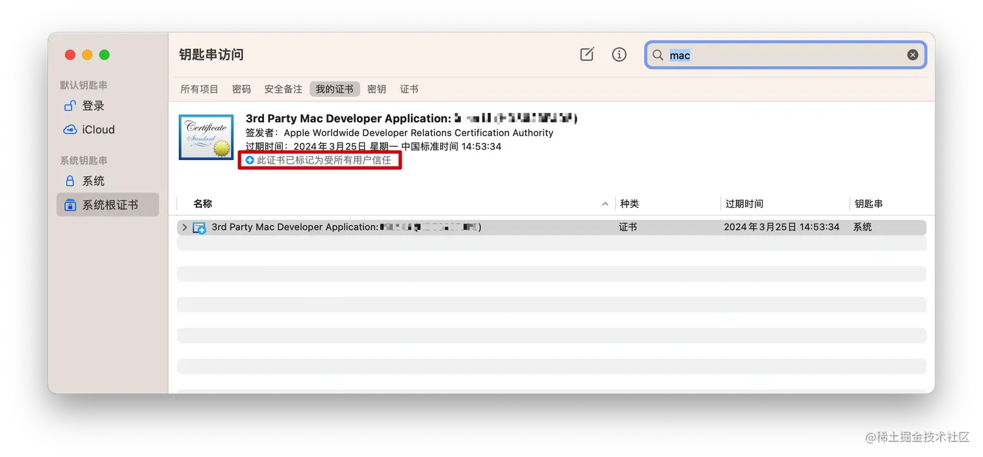This screenshot has width=983, height=457.
Task: Open the info button in the toolbar
Action: pyautogui.click(x=620, y=55)
